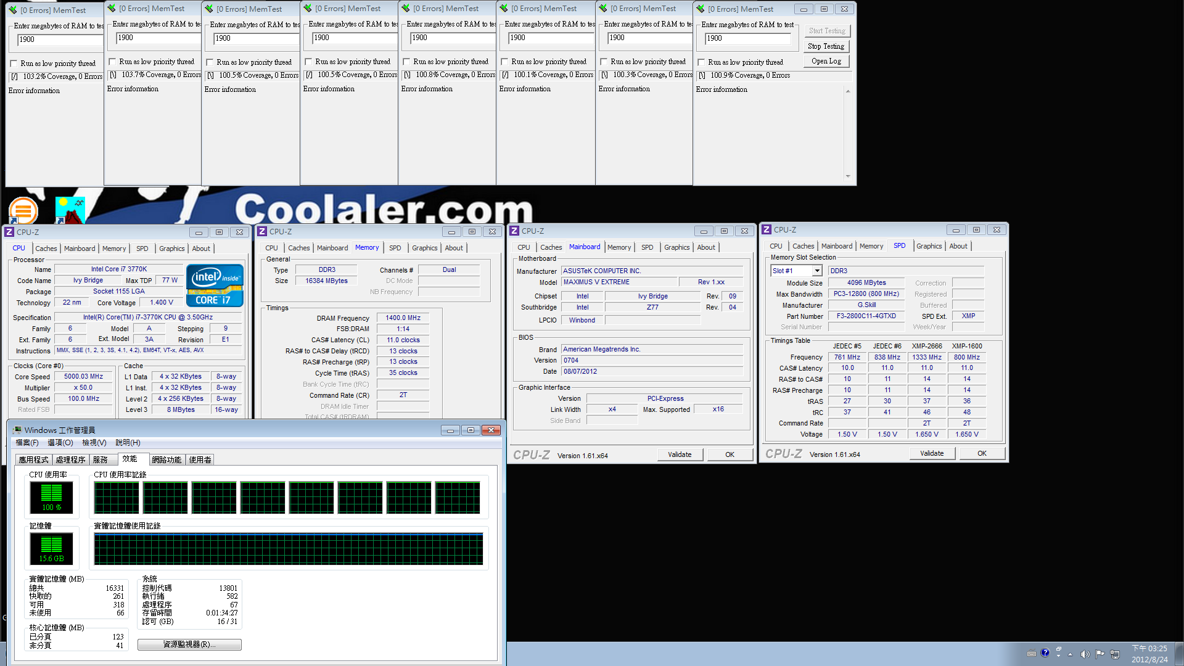Screen dimensions: 1184x666
Task: Enable low priority thread in the 100.1% coverage MemTest
Action: (504, 62)
